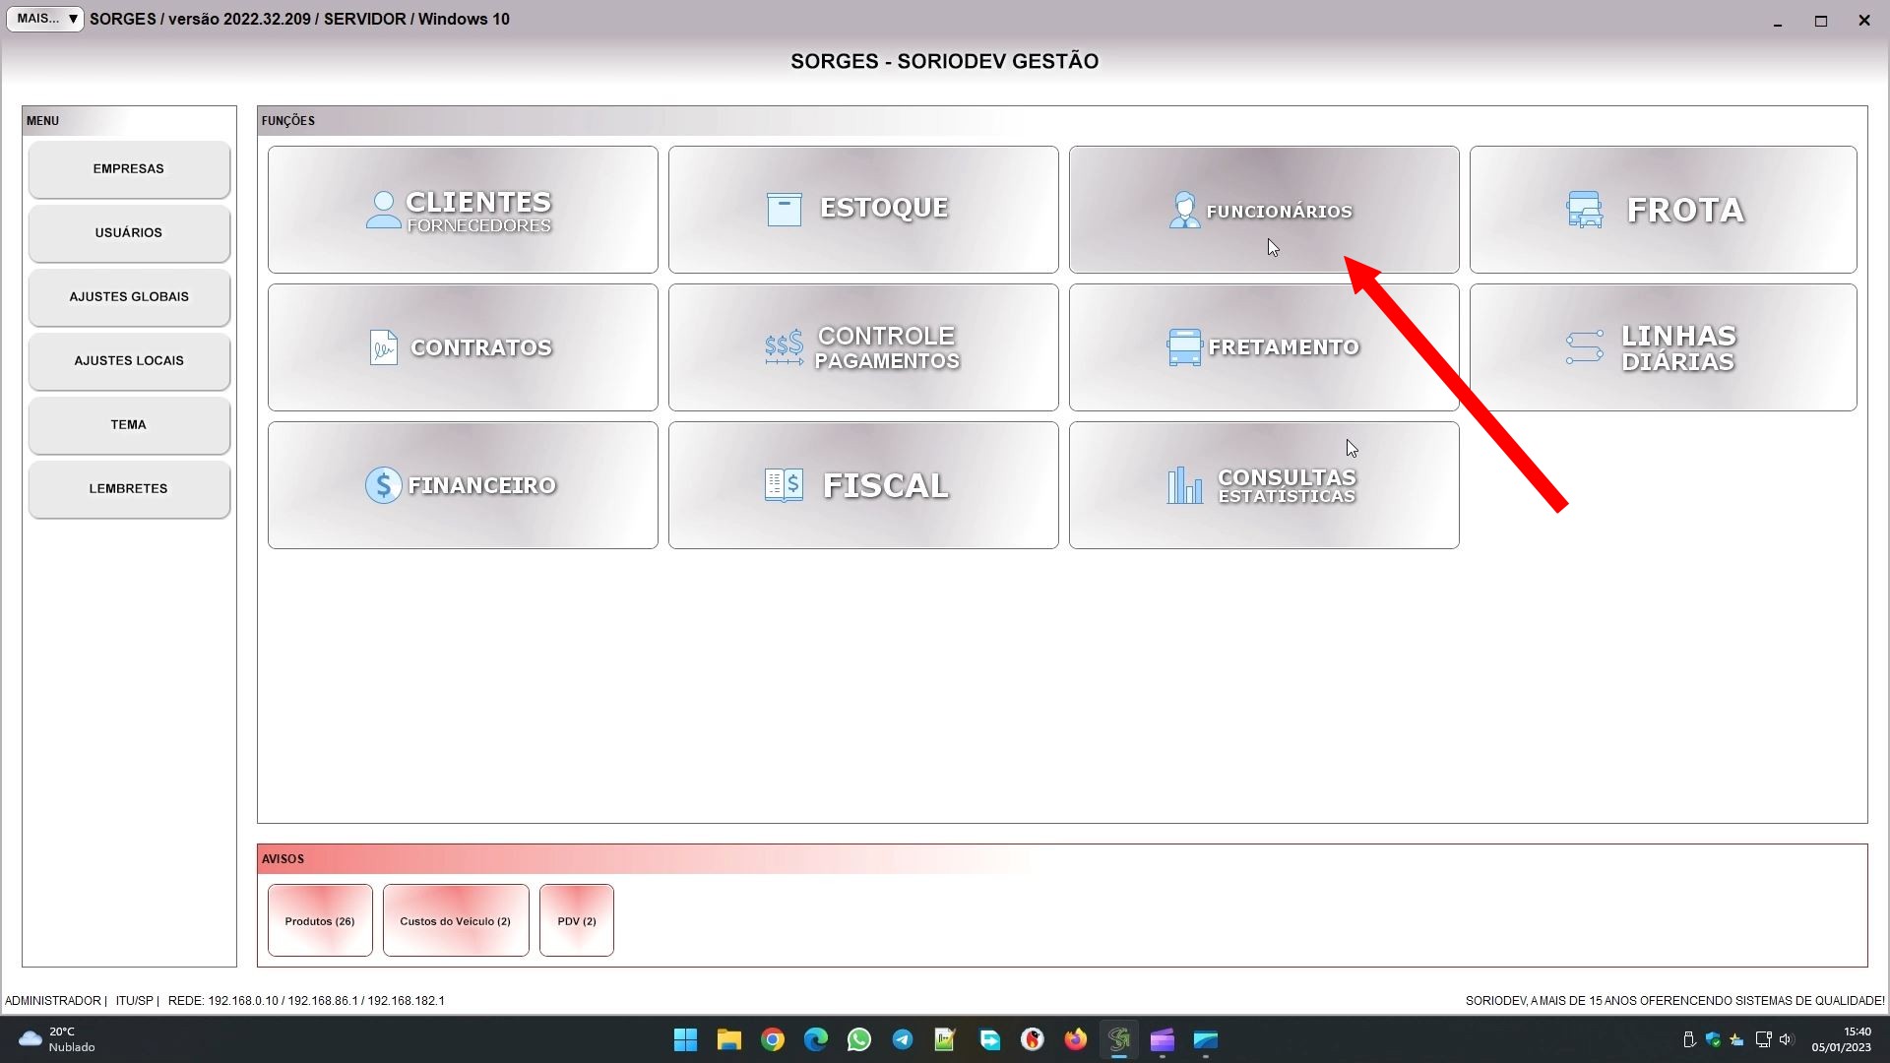Viewport: 1890px width, 1063px height.
Task: Open the clock showing 15:40 05/01/2023
Action: pos(1842,1039)
